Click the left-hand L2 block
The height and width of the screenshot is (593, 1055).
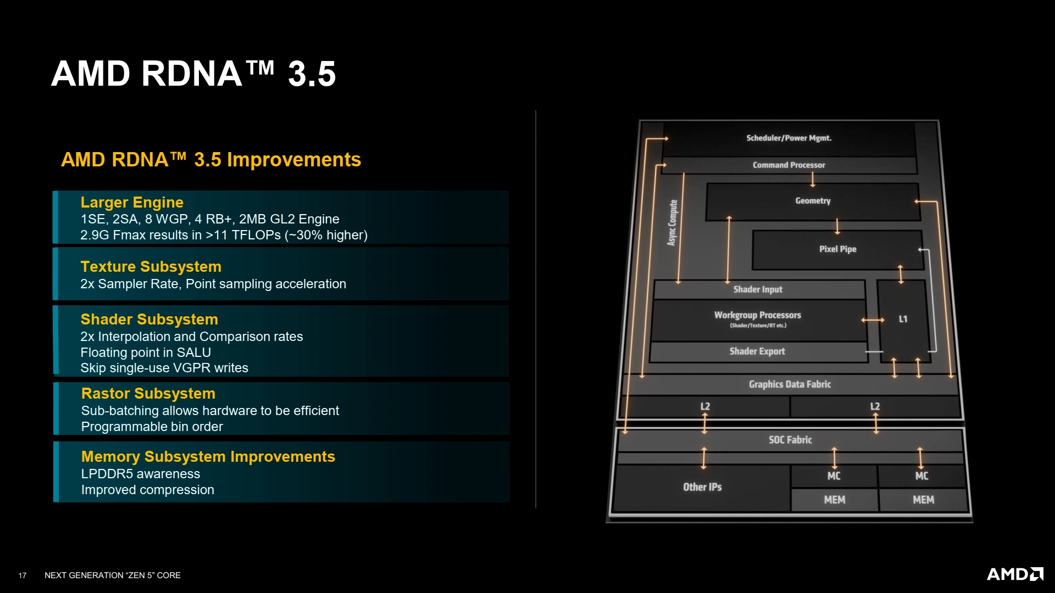pyautogui.click(x=706, y=407)
